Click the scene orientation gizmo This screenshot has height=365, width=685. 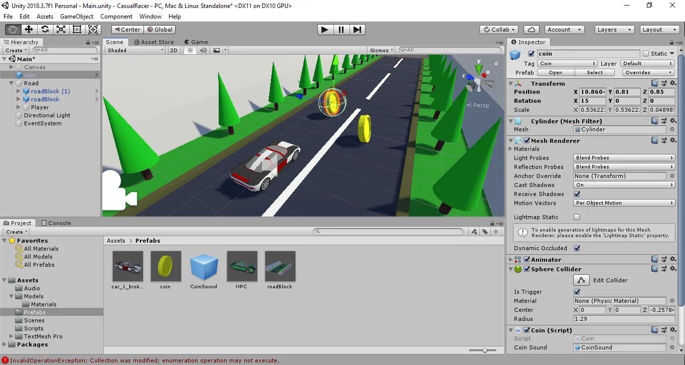point(478,80)
